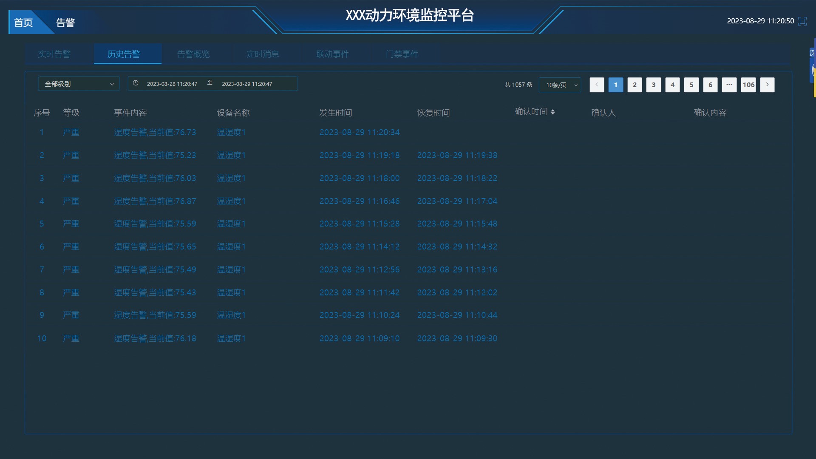816x459 pixels.
Task: Click the fullscreen icon beside the clock
Action: click(802, 21)
